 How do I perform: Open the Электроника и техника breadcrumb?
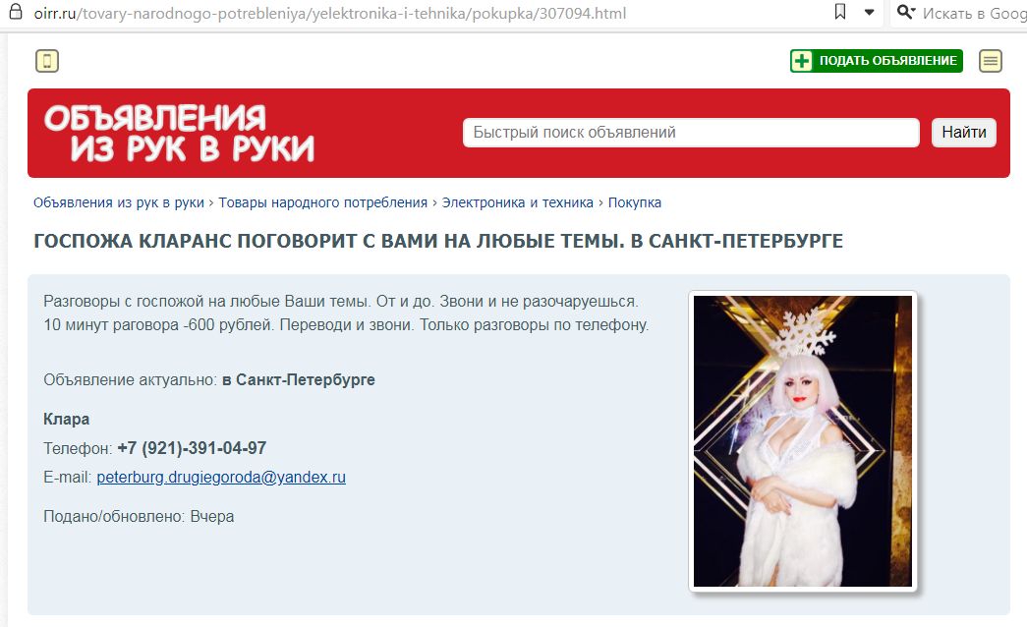click(x=517, y=203)
